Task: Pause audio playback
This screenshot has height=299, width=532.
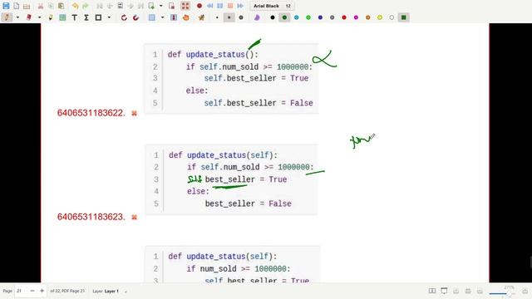Action: (219, 6)
